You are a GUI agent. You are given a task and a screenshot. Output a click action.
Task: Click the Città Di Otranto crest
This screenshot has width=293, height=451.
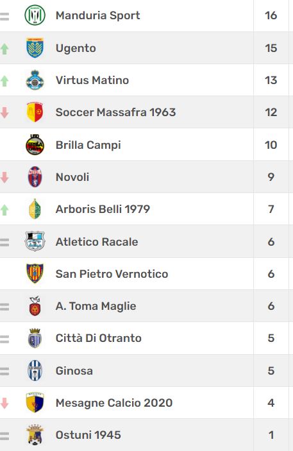pos(35,338)
